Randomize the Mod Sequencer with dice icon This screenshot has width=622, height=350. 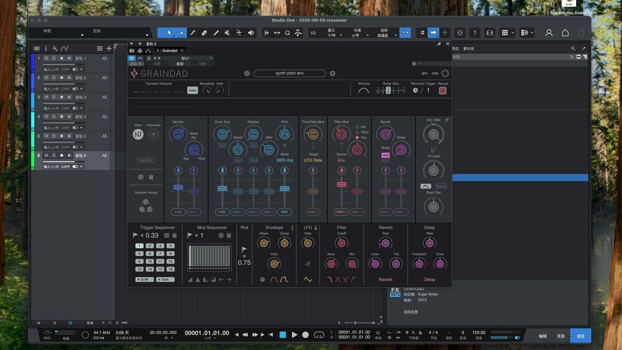[221, 236]
